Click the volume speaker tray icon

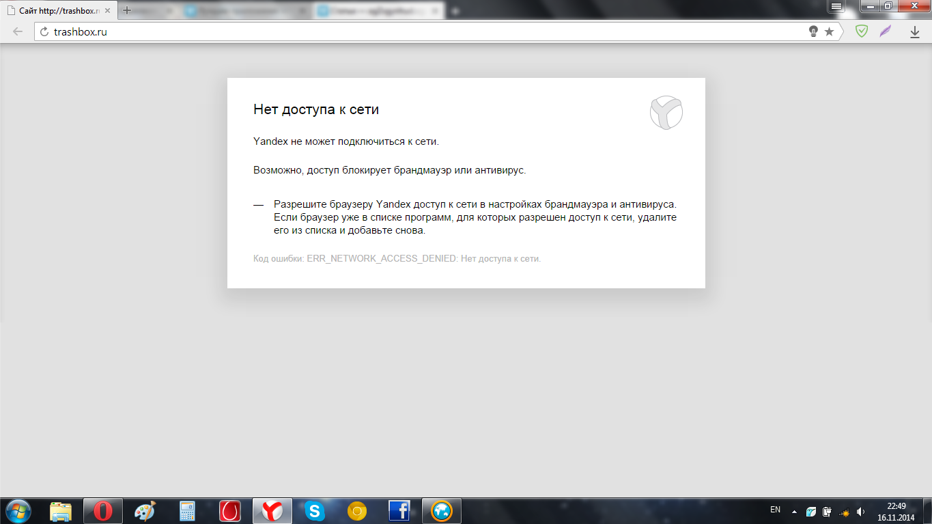(x=861, y=512)
